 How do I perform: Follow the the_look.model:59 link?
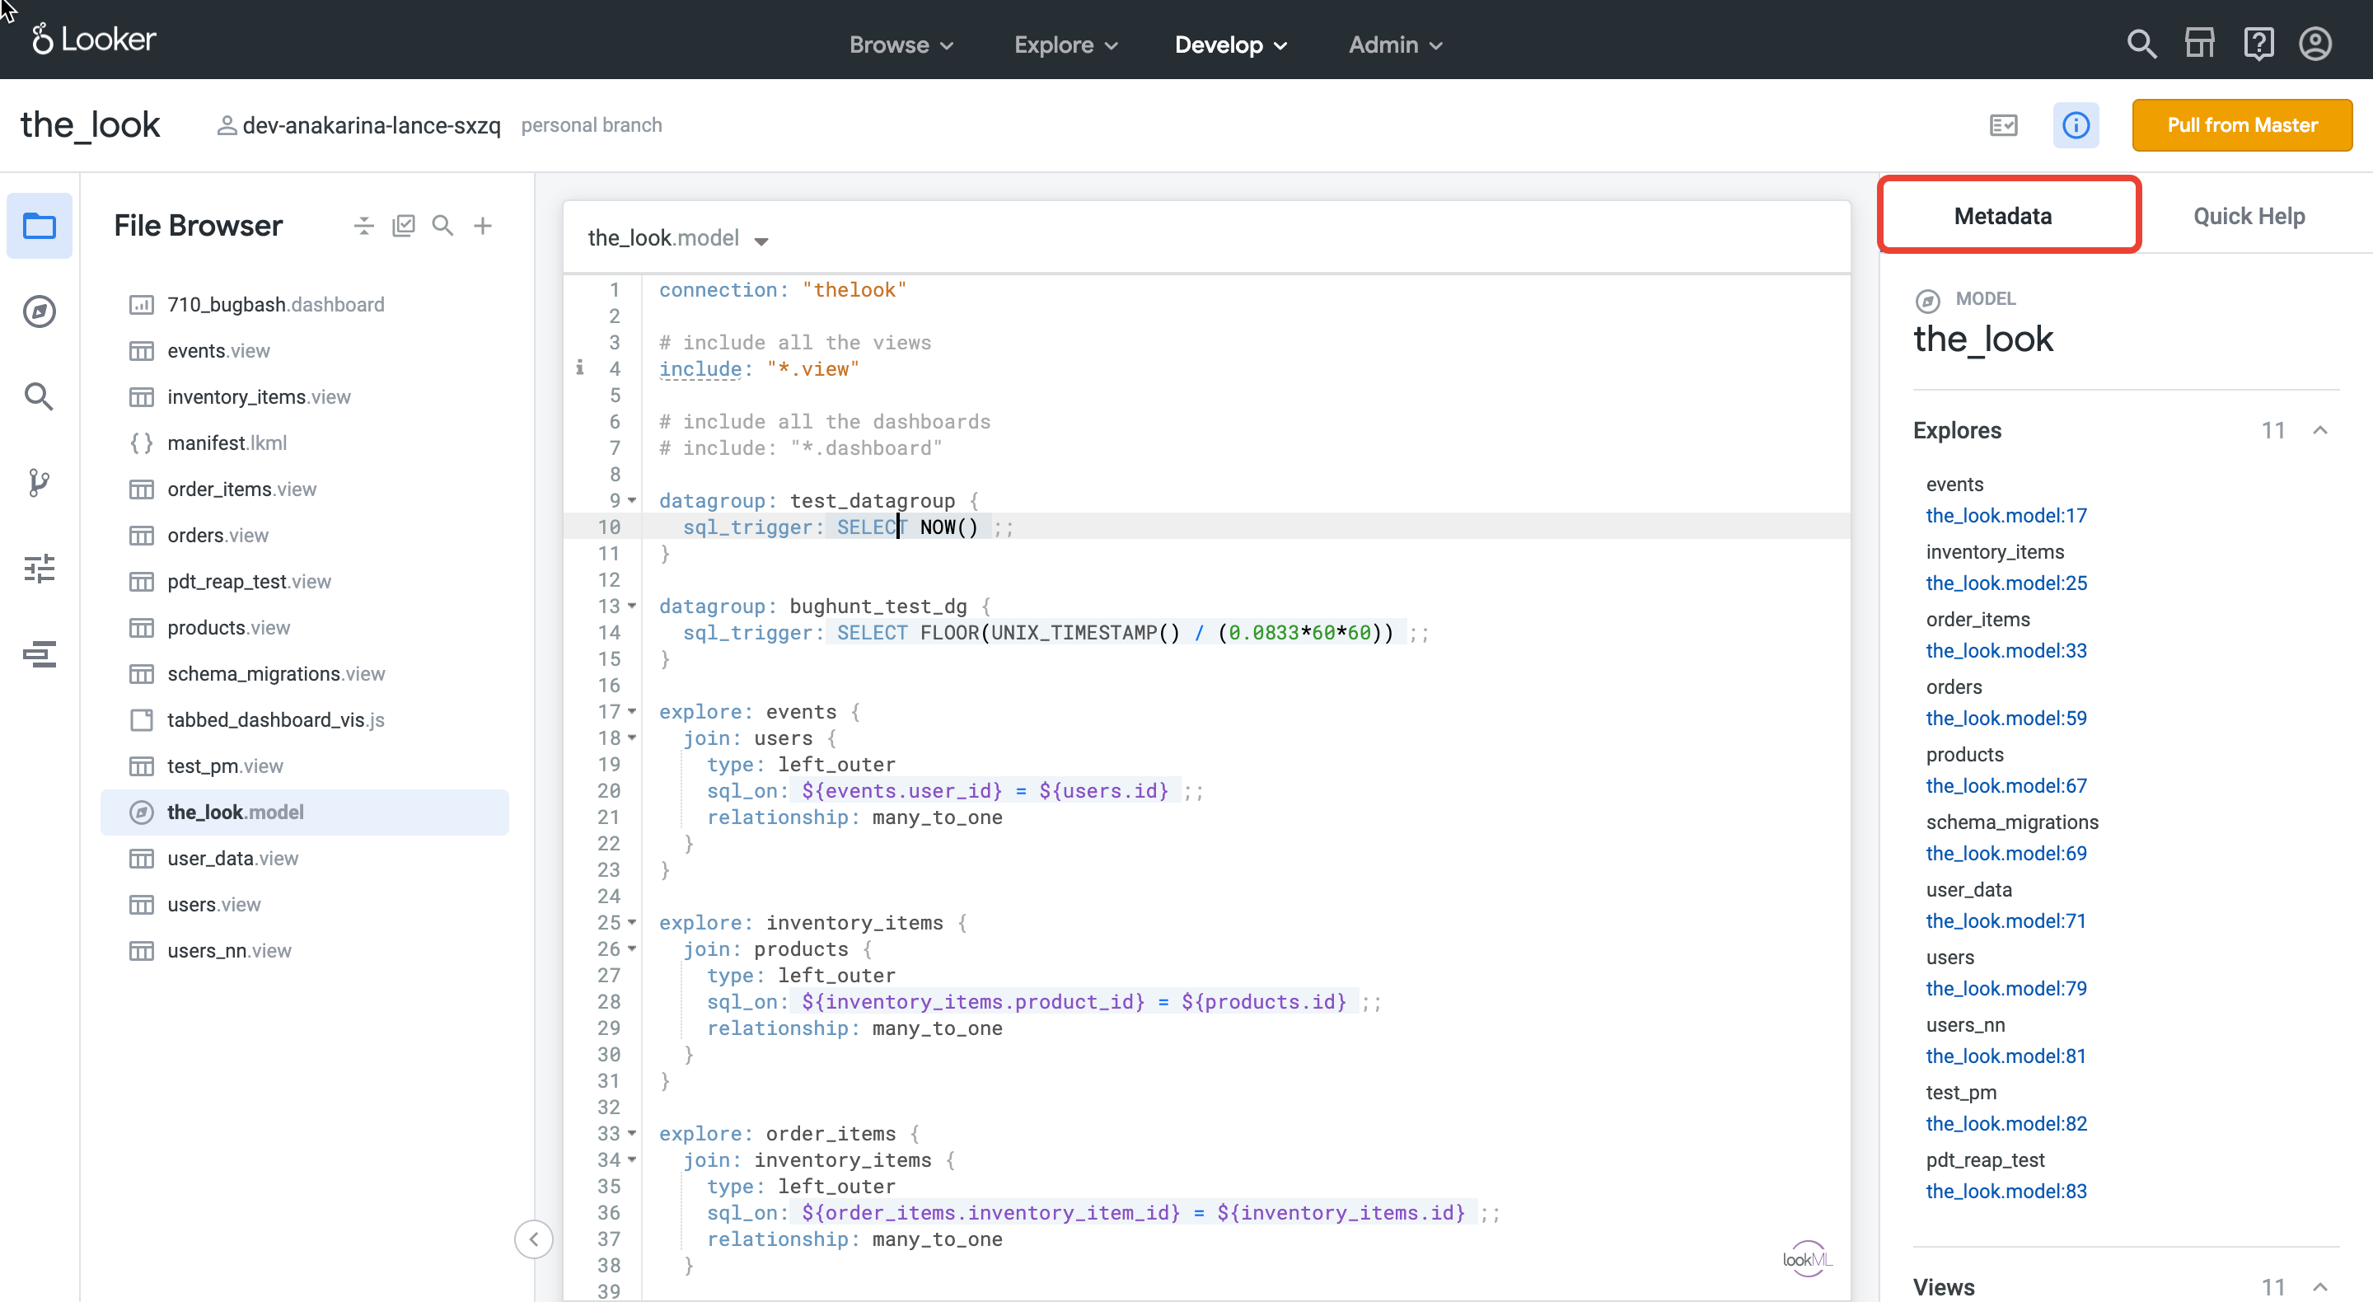pos(2006,718)
